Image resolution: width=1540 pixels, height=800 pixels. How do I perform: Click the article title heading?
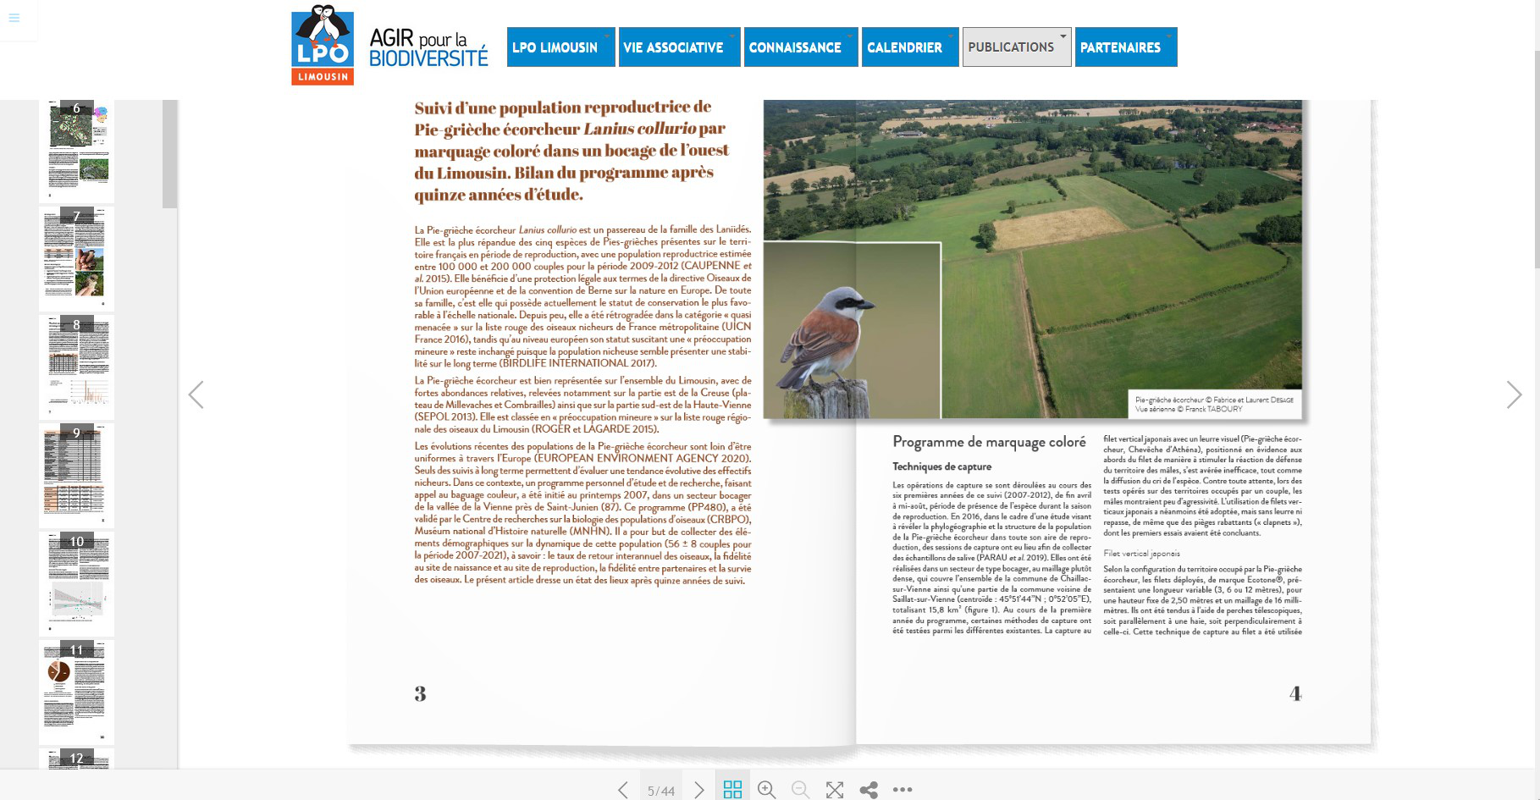point(571,151)
